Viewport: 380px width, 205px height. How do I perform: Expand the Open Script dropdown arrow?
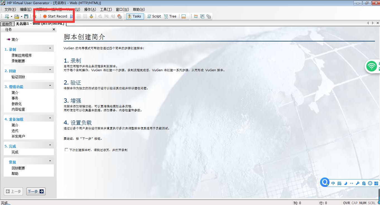21,16
